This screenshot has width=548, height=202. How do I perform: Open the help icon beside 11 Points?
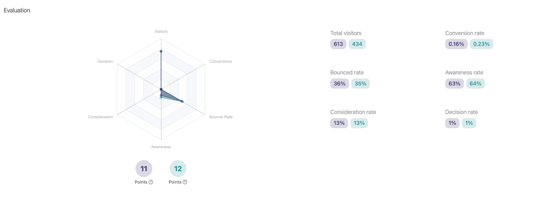coord(150,182)
